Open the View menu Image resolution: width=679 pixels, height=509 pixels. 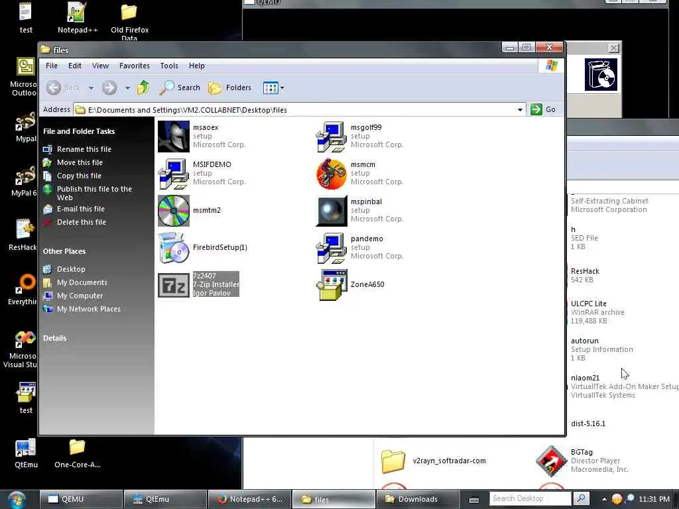tap(100, 66)
